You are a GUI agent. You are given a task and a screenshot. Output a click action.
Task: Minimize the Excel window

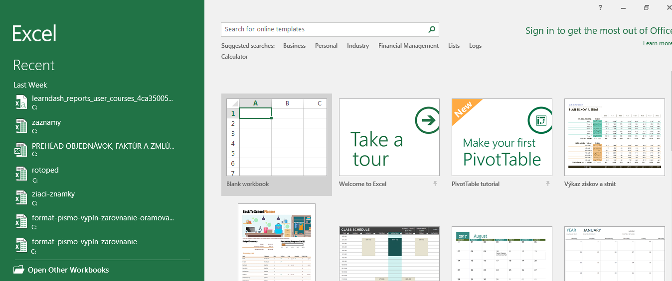point(623,7)
